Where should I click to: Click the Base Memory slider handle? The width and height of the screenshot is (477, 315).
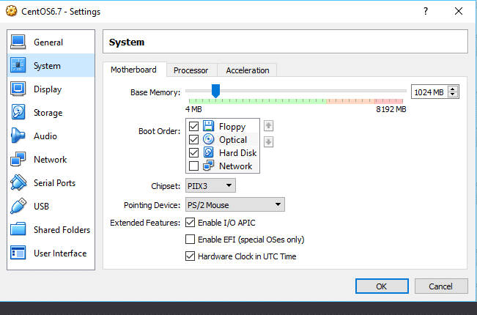click(215, 90)
